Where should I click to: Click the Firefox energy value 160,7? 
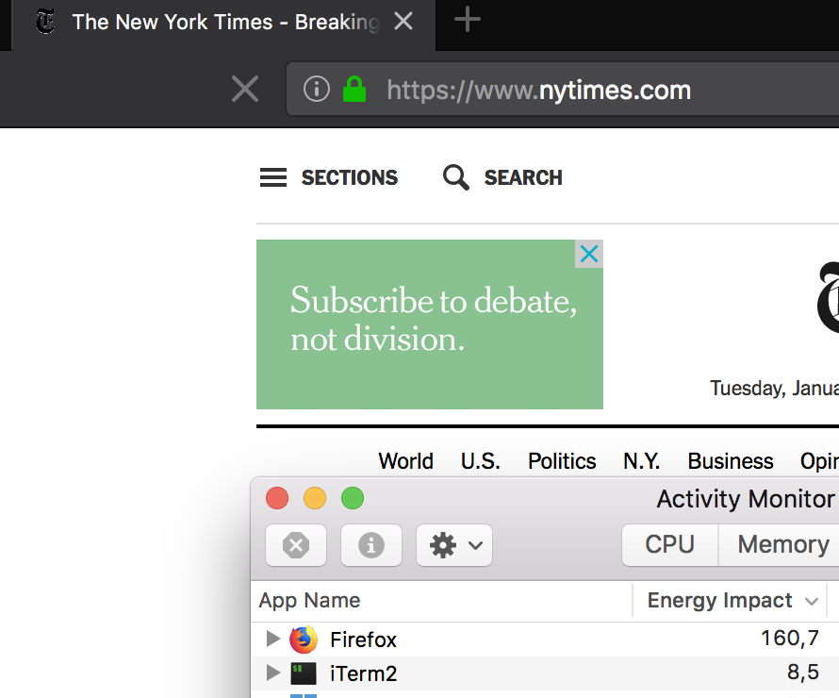tap(790, 638)
